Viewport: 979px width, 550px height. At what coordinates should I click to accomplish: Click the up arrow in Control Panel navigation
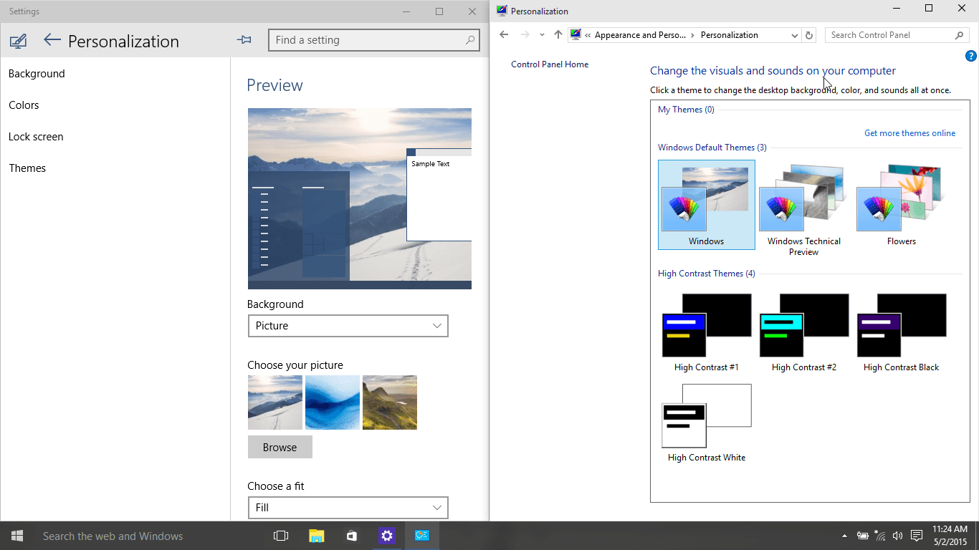point(558,34)
